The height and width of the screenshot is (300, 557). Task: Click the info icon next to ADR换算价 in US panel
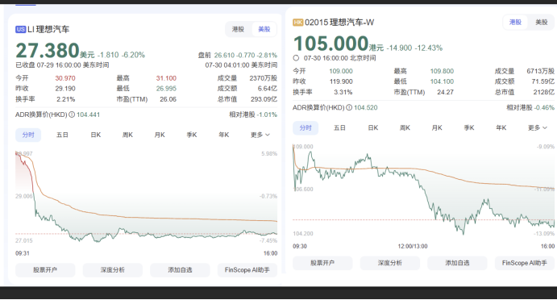click(72, 115)
